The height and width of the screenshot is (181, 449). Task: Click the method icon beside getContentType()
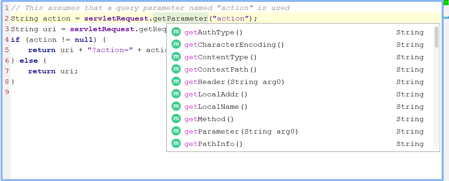(x=176, y=57)
